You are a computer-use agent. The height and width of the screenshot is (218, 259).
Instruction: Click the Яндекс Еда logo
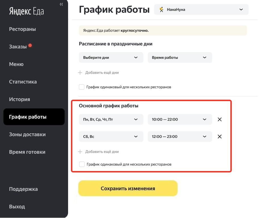[26, 12]
